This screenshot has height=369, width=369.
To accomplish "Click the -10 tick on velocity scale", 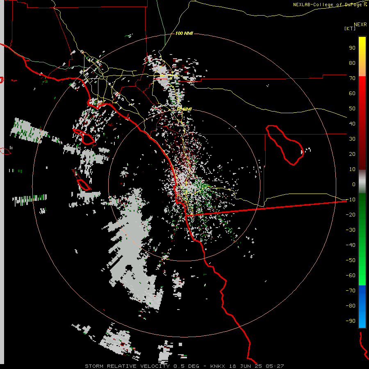I will (x=351, y=200).
